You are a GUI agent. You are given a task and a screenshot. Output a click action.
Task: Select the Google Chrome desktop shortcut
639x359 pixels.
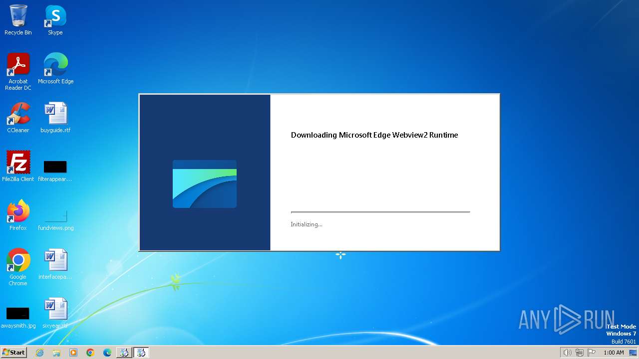[18, 267]
